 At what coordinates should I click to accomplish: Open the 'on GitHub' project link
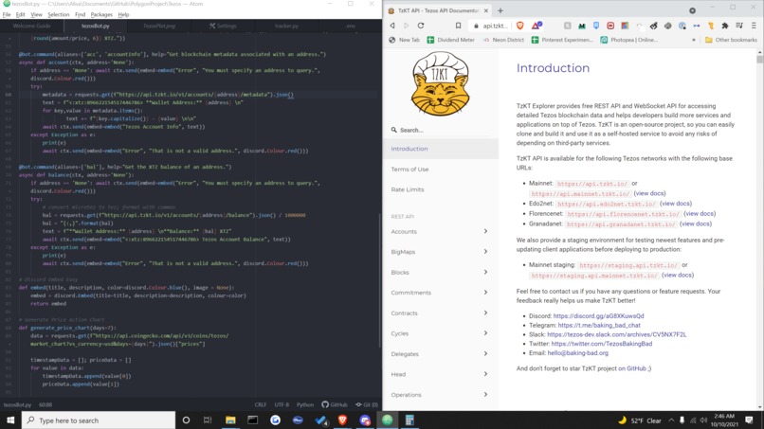[632, 368]
